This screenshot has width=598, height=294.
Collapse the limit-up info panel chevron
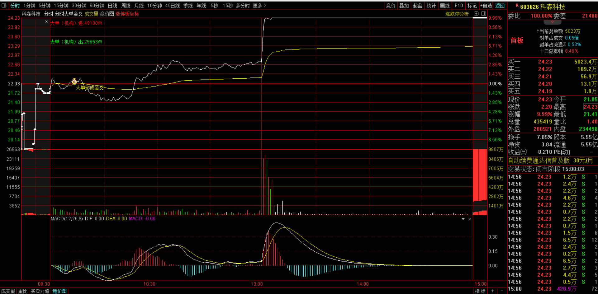552,22
